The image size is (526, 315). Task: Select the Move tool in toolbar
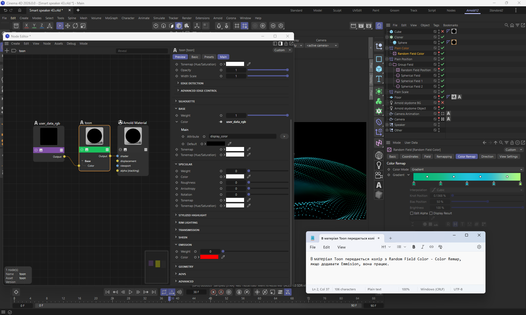[67, 26]
